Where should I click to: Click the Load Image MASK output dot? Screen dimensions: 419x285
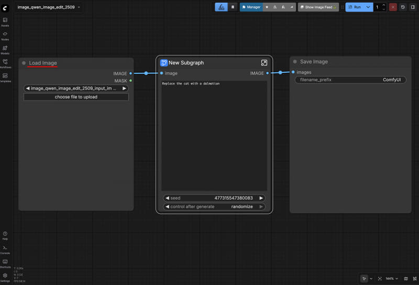coord(130,81)
